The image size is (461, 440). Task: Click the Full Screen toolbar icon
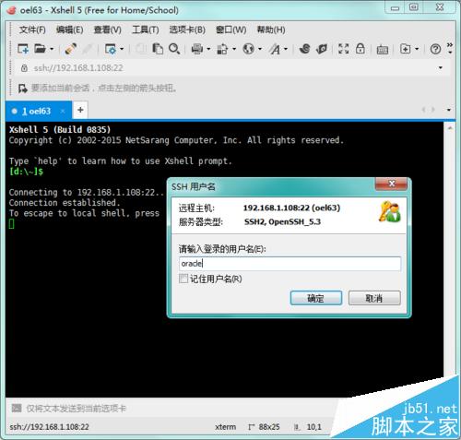pyautogui.click(x=344, y=49)
